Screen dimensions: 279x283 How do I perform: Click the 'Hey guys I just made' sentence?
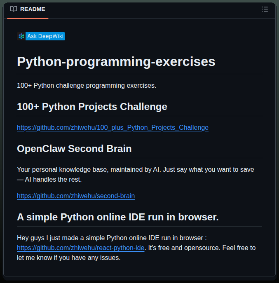pos(112,238)
